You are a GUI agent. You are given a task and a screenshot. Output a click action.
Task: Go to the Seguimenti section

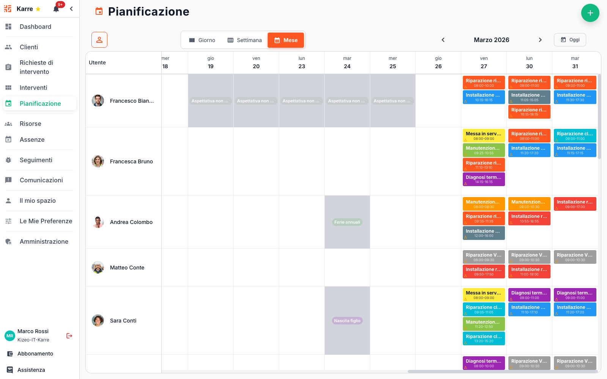point(36,160)
